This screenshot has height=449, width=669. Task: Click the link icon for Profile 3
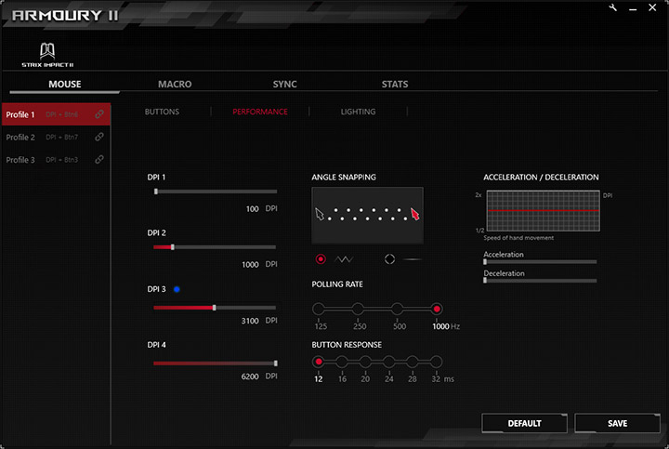pyautogui.click(x=99, y=160)
